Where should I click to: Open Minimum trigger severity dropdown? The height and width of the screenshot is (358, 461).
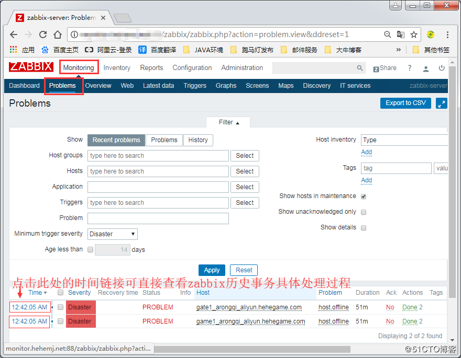pyautogui.click(x=113, y=234)
